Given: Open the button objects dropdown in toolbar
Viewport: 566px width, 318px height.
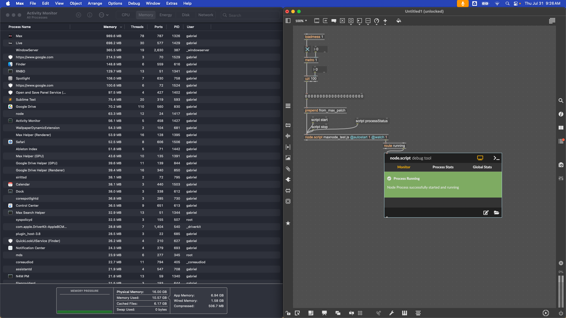Looking at the screenshot, I should click(x=351, y=21).
